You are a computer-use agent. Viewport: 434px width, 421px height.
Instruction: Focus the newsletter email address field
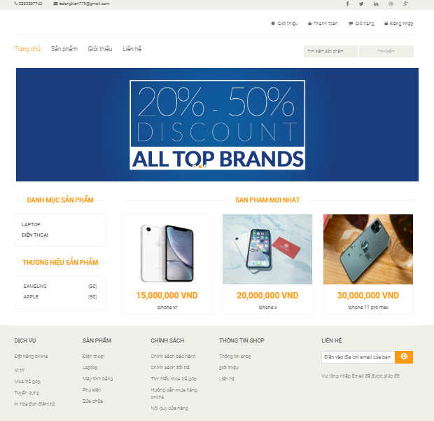[x=358, y=357]
